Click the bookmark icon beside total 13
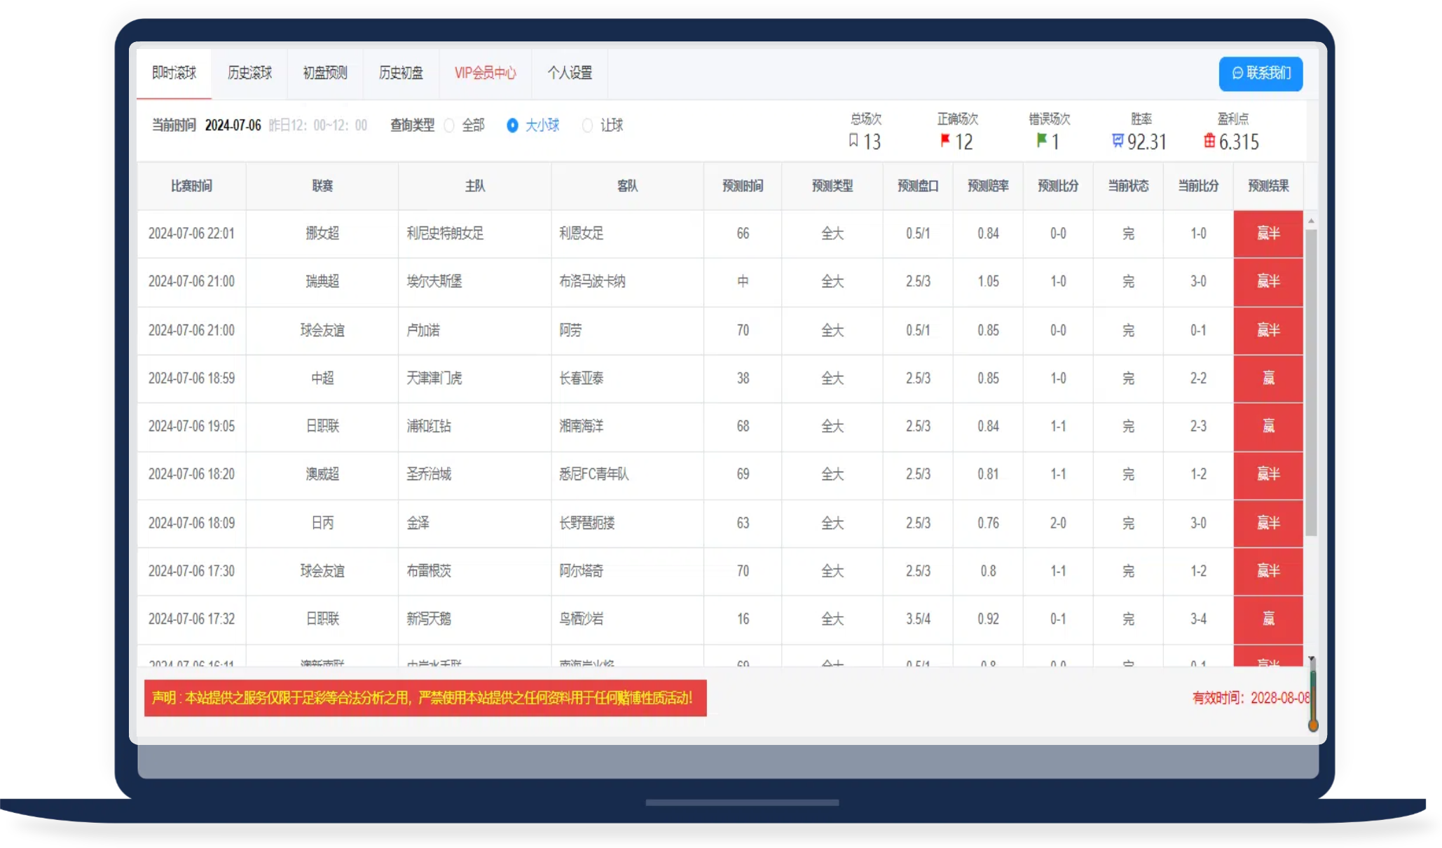 (853, 141)
